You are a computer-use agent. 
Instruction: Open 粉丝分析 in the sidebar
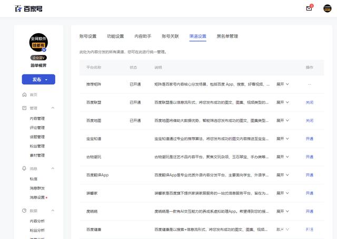37,231
